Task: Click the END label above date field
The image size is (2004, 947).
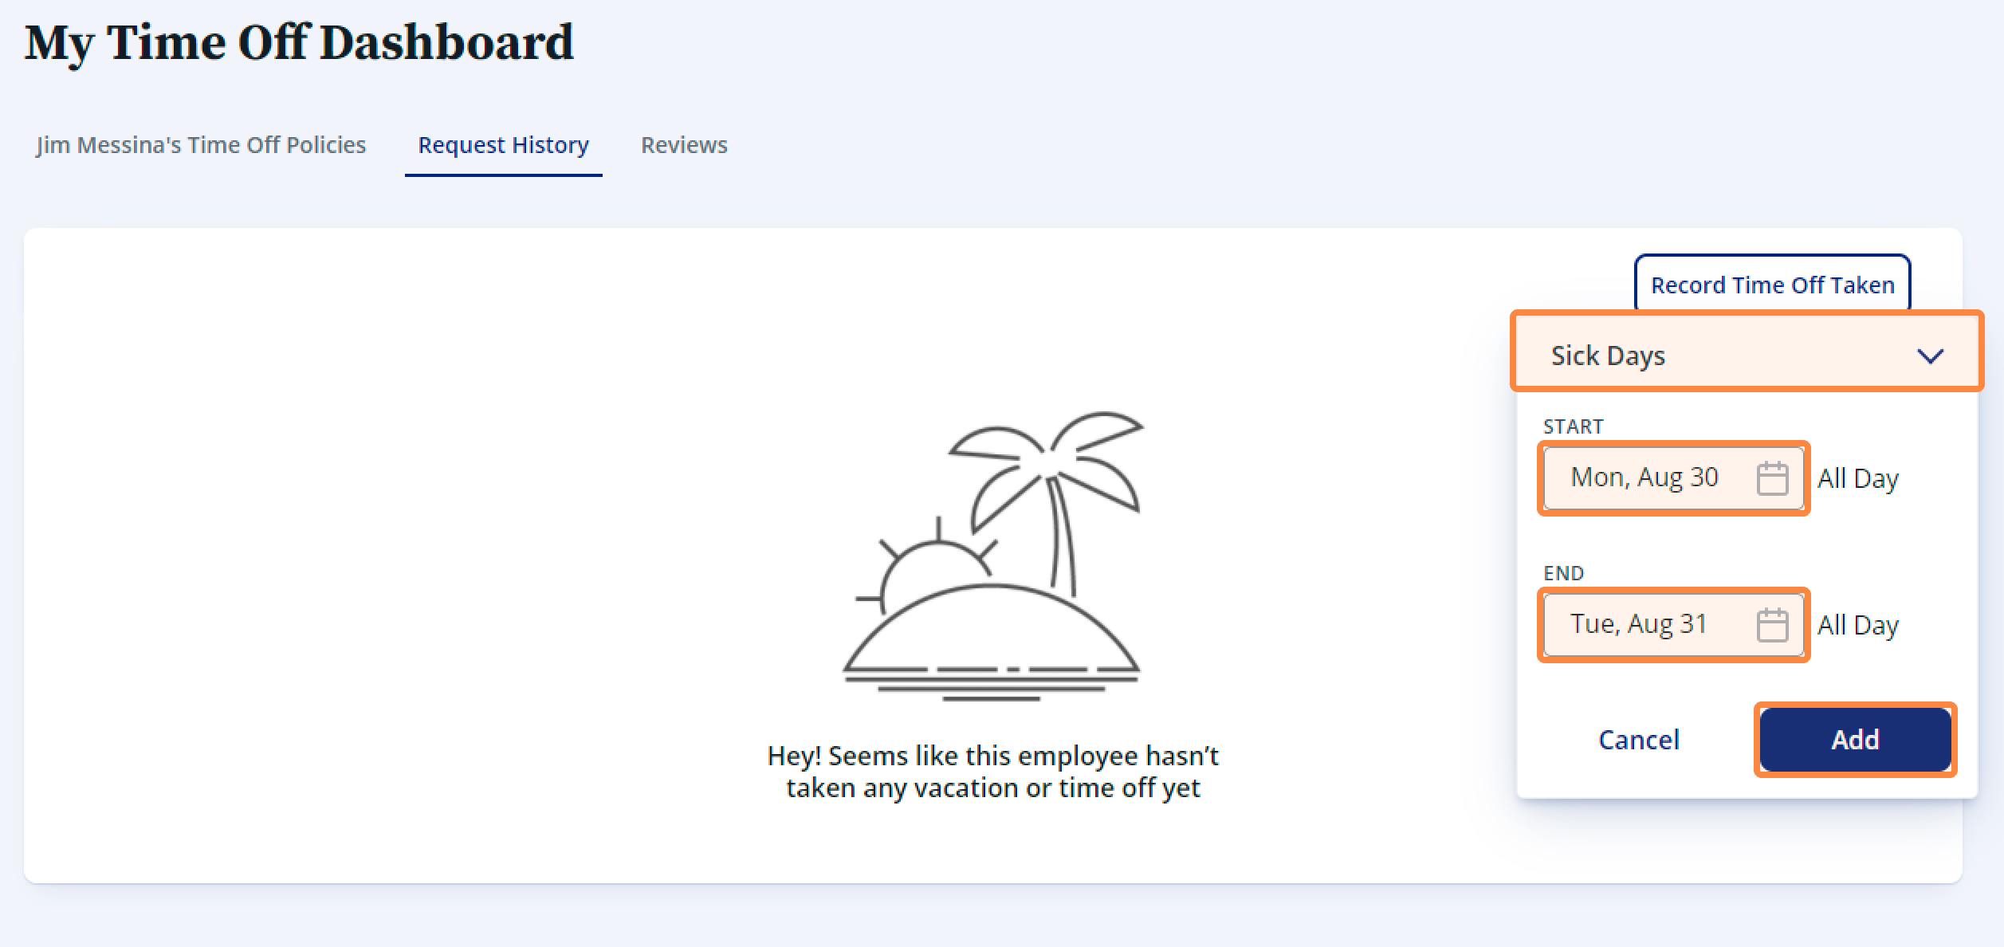Action: click(1563, 573)
